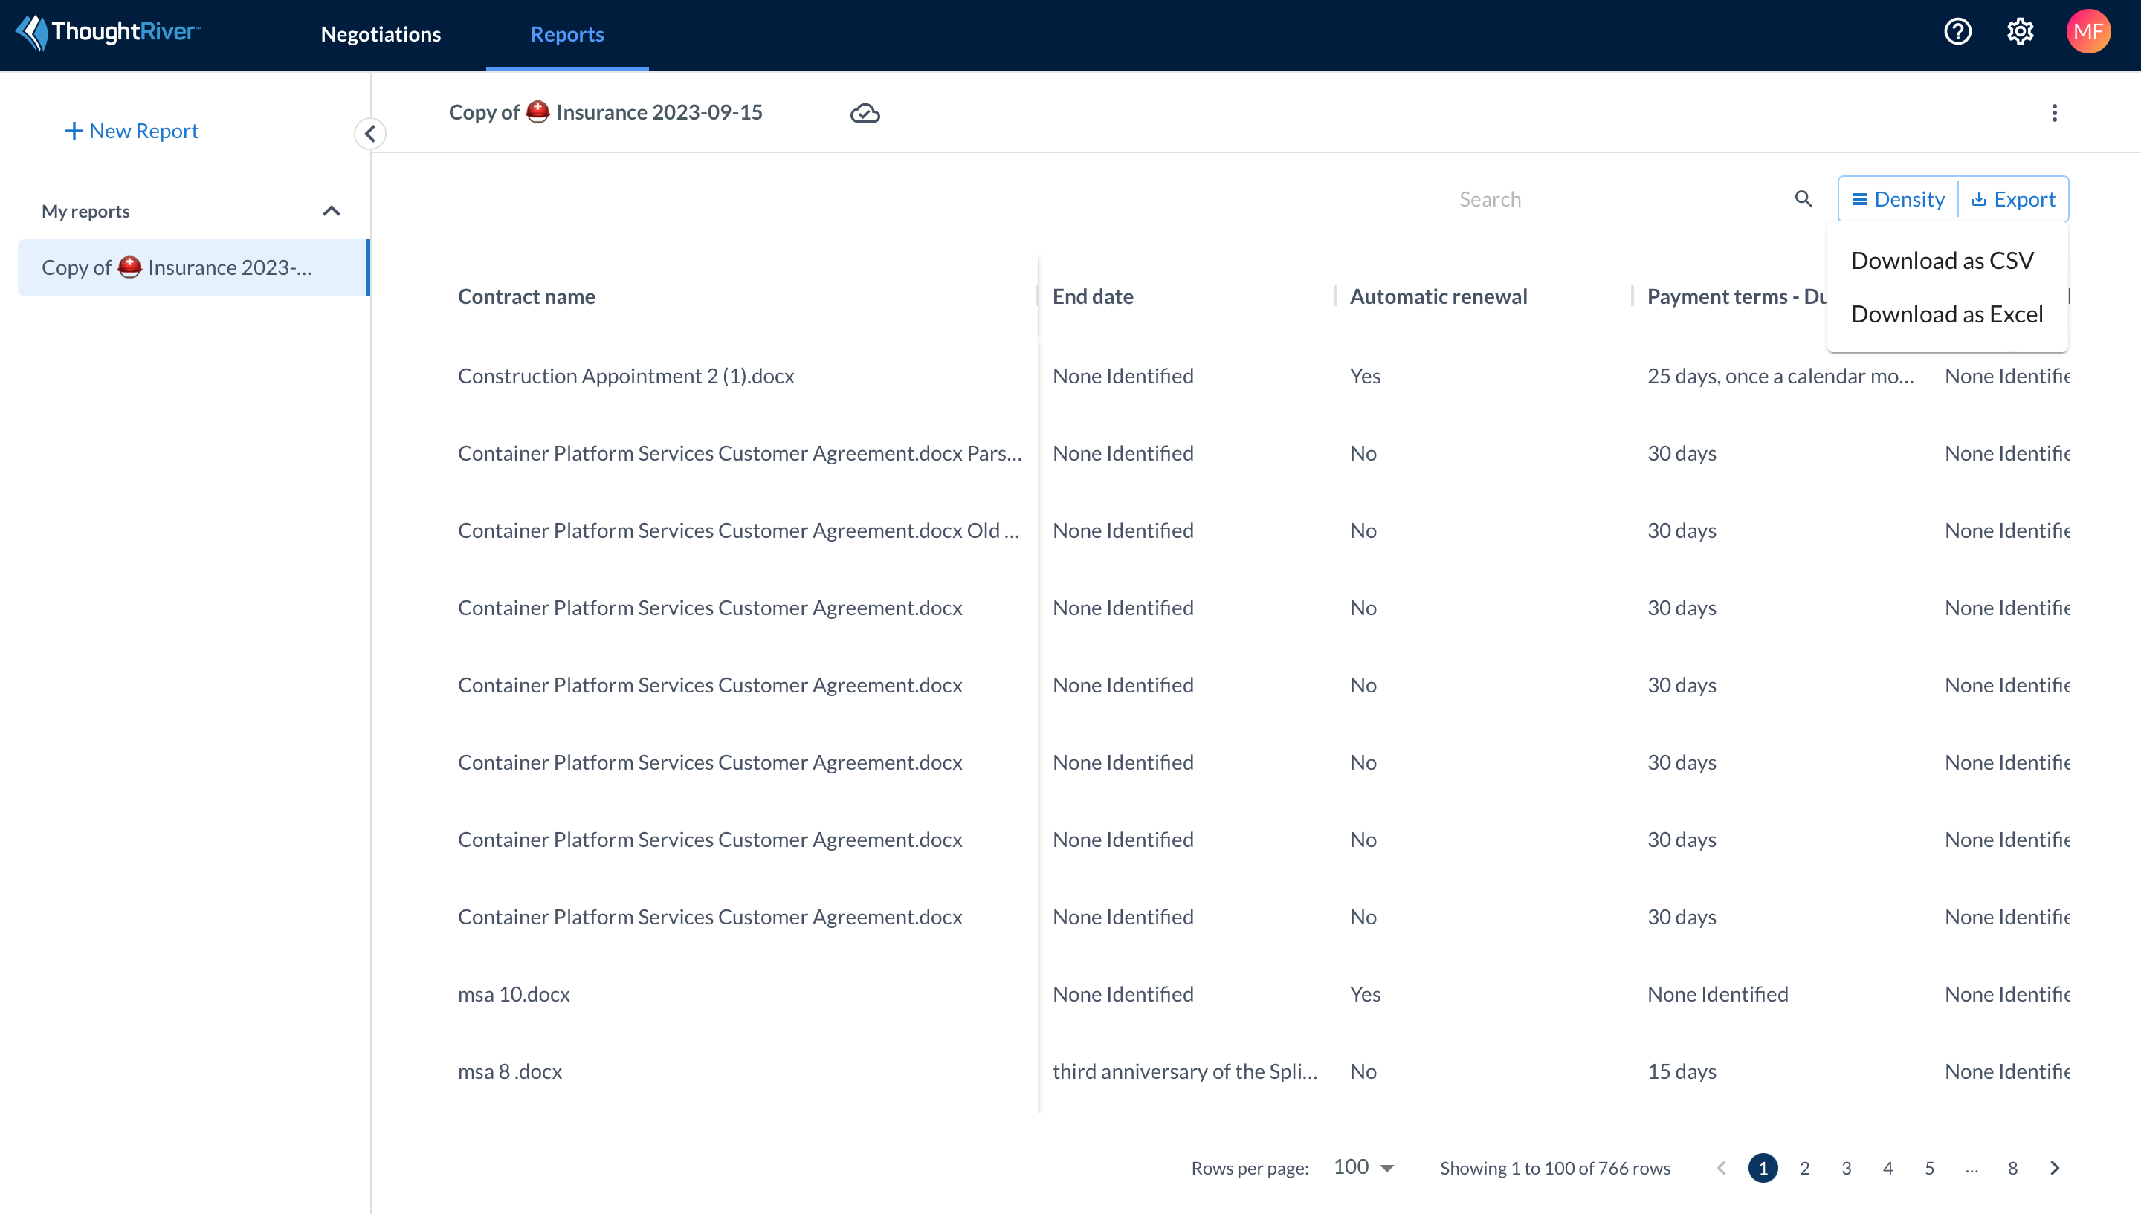Open the msa 8 .docx contract
This screenshot has width=2141, height=1214.
coord(510,1071)
